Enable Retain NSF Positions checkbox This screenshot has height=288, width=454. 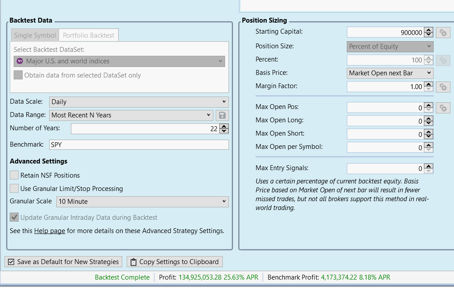(x=14, y=175)
